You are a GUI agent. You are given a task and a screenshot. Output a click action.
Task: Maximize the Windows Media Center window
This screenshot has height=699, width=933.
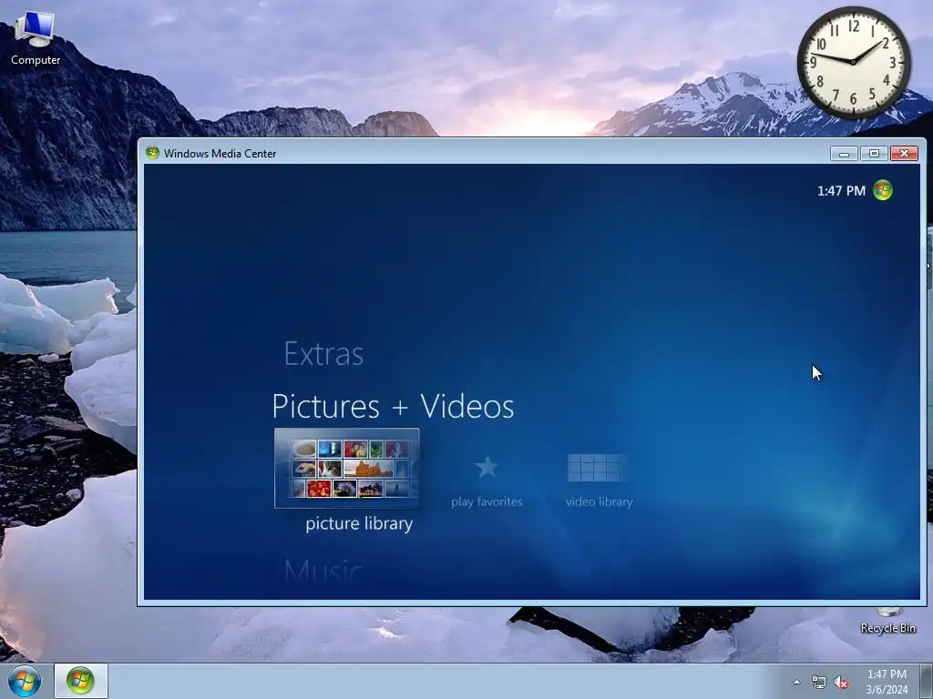tap(874, 153)
